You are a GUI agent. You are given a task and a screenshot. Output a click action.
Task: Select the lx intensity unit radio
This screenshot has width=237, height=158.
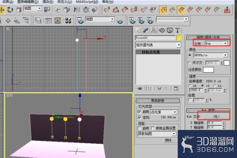215,86
